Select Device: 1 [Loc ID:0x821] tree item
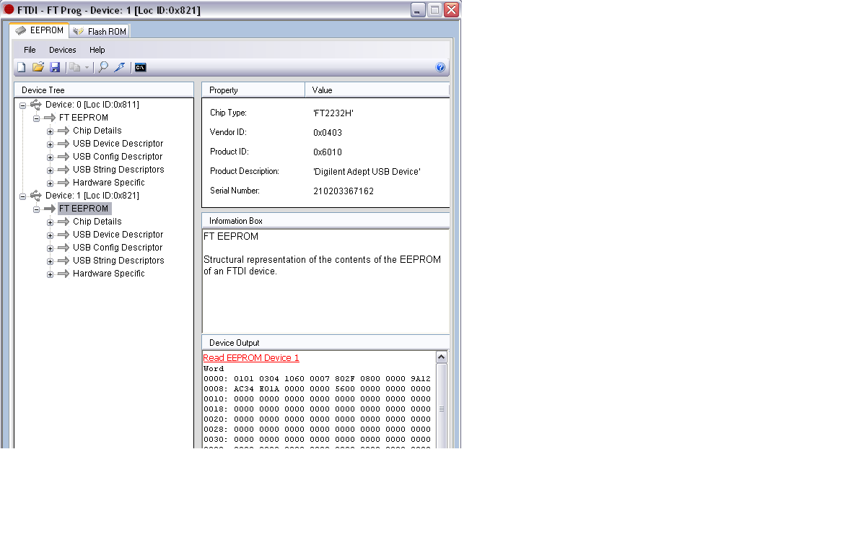The width and height of the screenshot is (866, 553). [x=92, y=196]
